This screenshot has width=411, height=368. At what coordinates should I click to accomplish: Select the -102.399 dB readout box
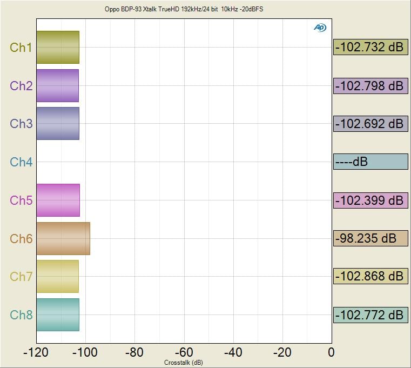[x=370, y=200]
